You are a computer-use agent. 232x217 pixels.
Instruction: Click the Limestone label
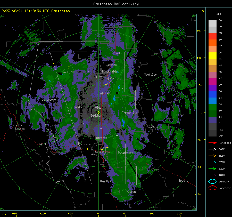pos(49,100)
